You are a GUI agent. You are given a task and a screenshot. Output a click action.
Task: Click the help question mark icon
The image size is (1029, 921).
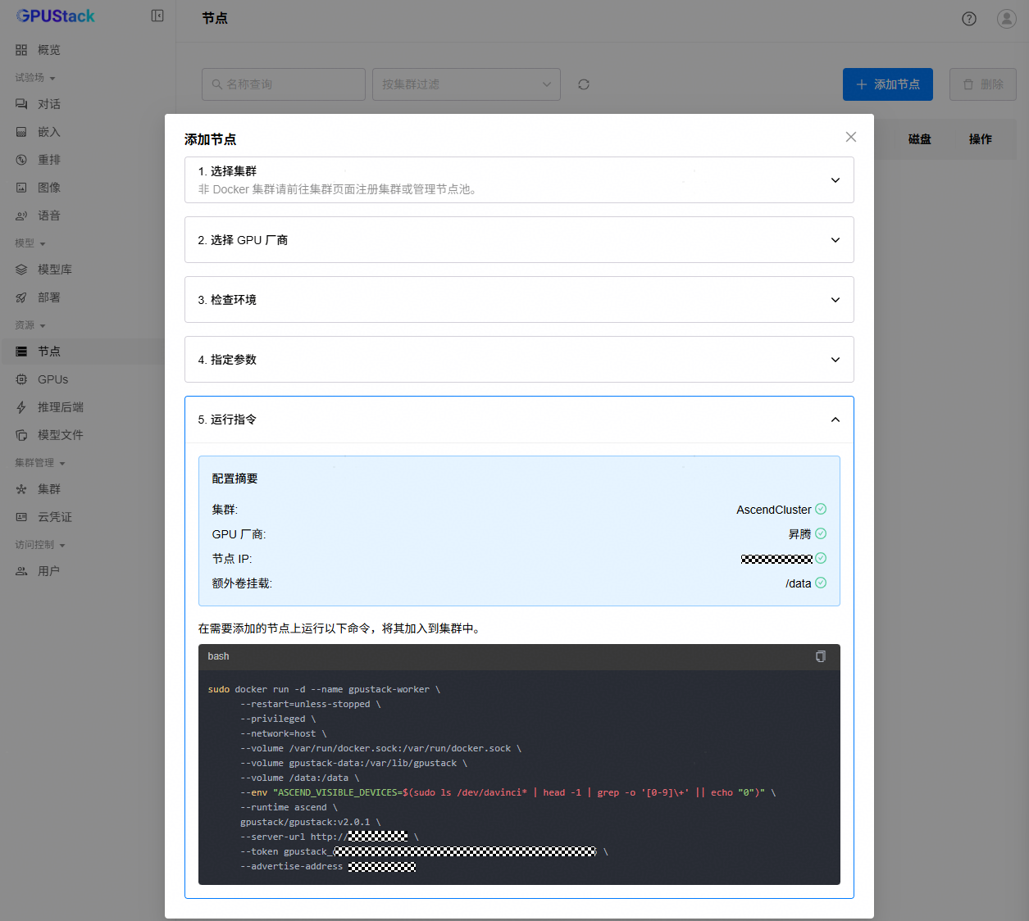pyautogui.click(x=969, y=19)
